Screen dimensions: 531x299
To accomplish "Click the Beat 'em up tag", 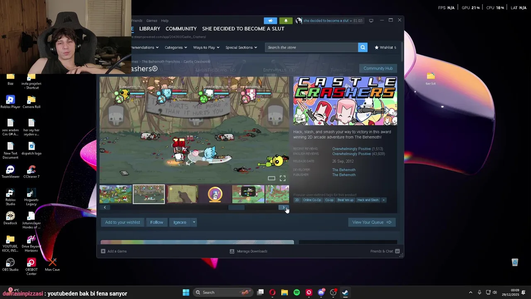I will click(345, 200).
